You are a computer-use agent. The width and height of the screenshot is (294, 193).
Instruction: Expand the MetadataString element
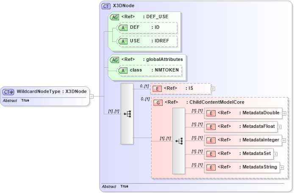(282, 168)
